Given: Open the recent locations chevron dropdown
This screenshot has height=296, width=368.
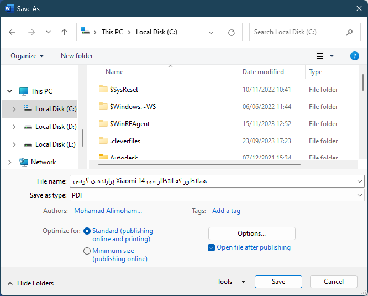Looking at the screenshot, I should coord(48,32).
